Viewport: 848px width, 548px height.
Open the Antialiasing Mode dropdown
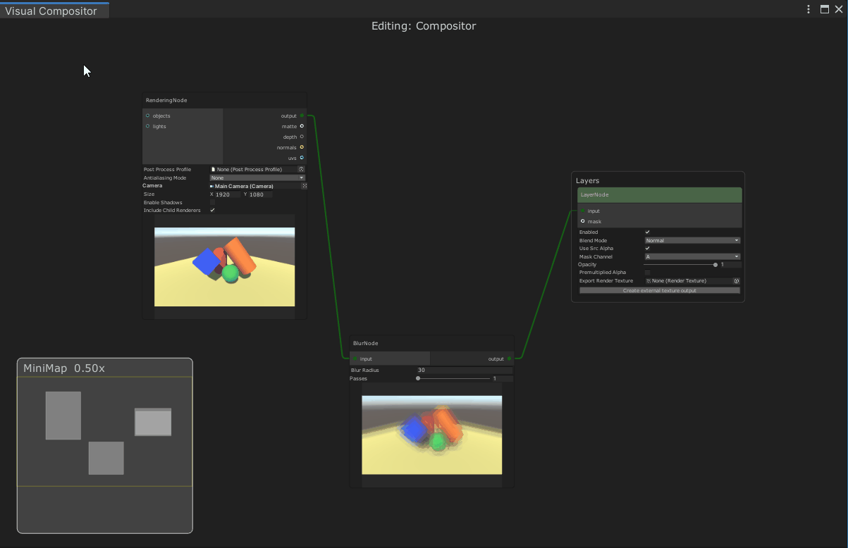[x=257, y=178]
